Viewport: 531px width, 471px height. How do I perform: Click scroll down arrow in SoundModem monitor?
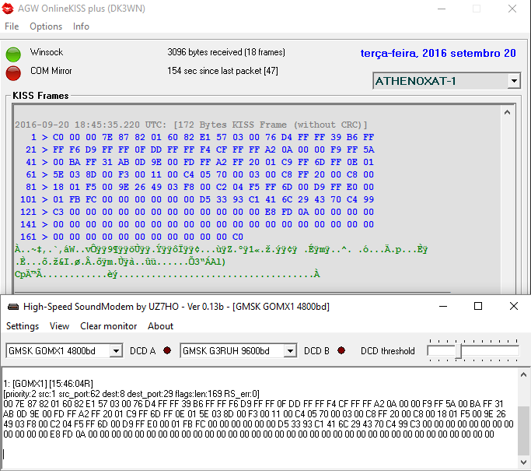pyautogui.click(x=523, y=462)
